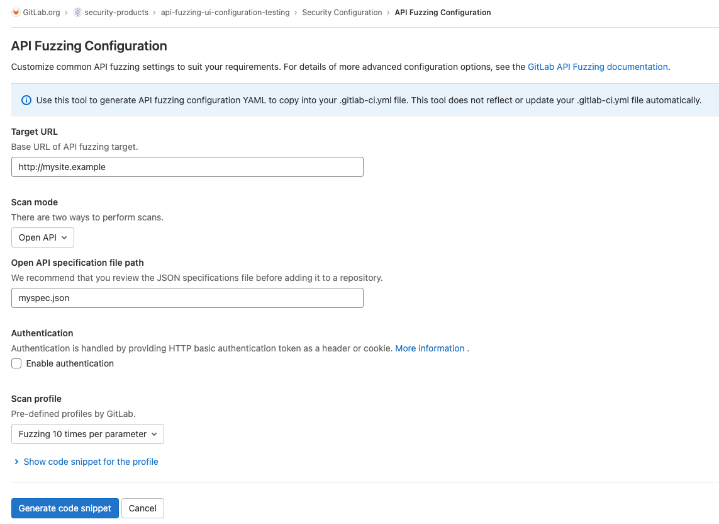The width and height of the screenshot is (719, 524).
Task: Open the Security Configuration breadcrumb item
Action: pos(342,12)
